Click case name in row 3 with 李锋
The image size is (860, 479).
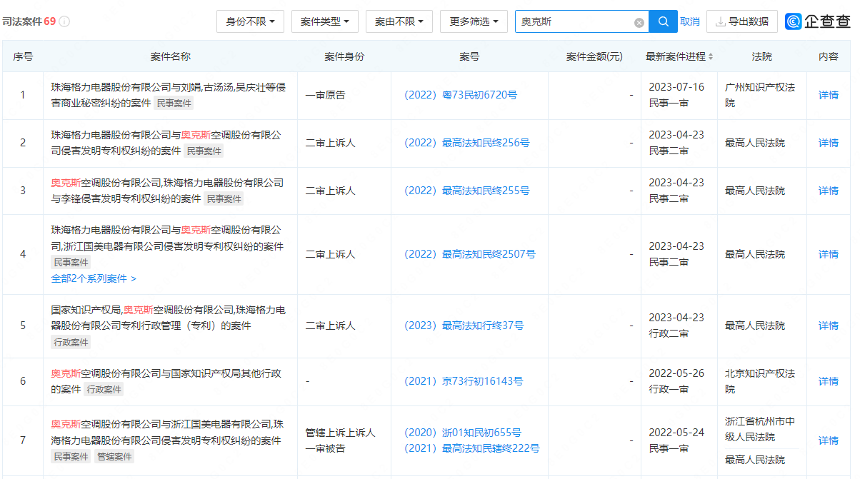point(167,191)
